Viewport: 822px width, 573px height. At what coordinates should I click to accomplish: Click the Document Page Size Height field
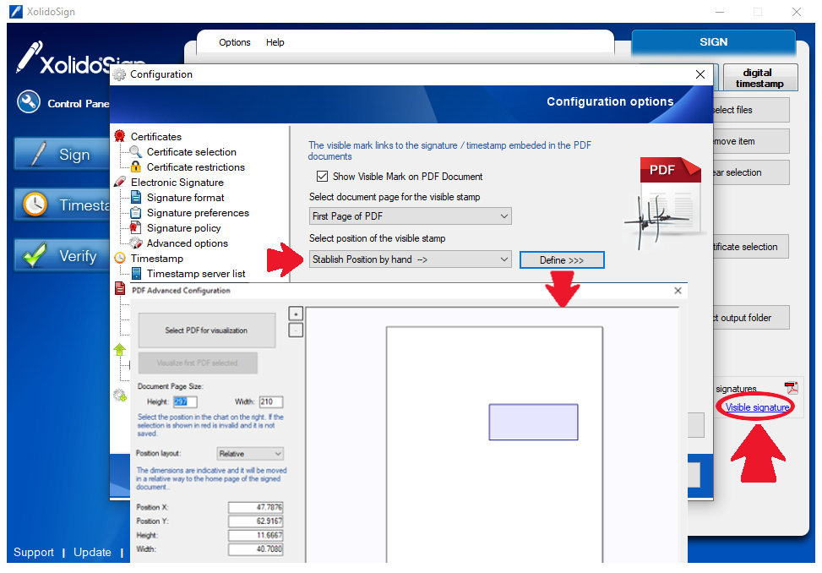pos(185,401)
